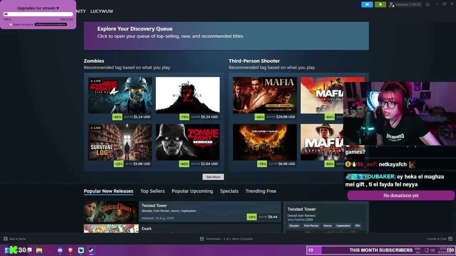This screenshot has height=256, width=456.
Task: Select the Horror tag in preview panel
Action: 327,226
